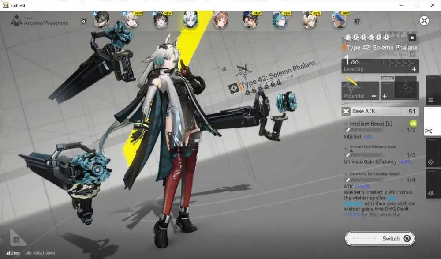Click the UID number text
Screen dimensions: 441x259
40,253
